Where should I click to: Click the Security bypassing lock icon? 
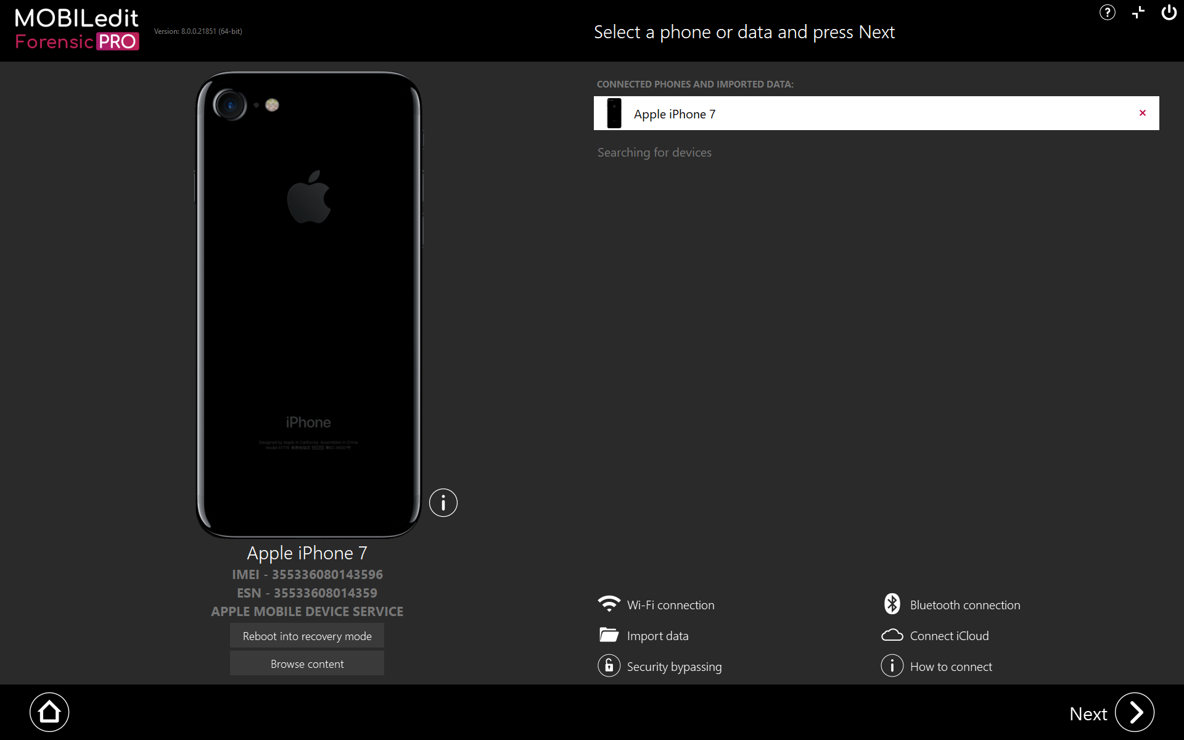(x=609, y=666)
